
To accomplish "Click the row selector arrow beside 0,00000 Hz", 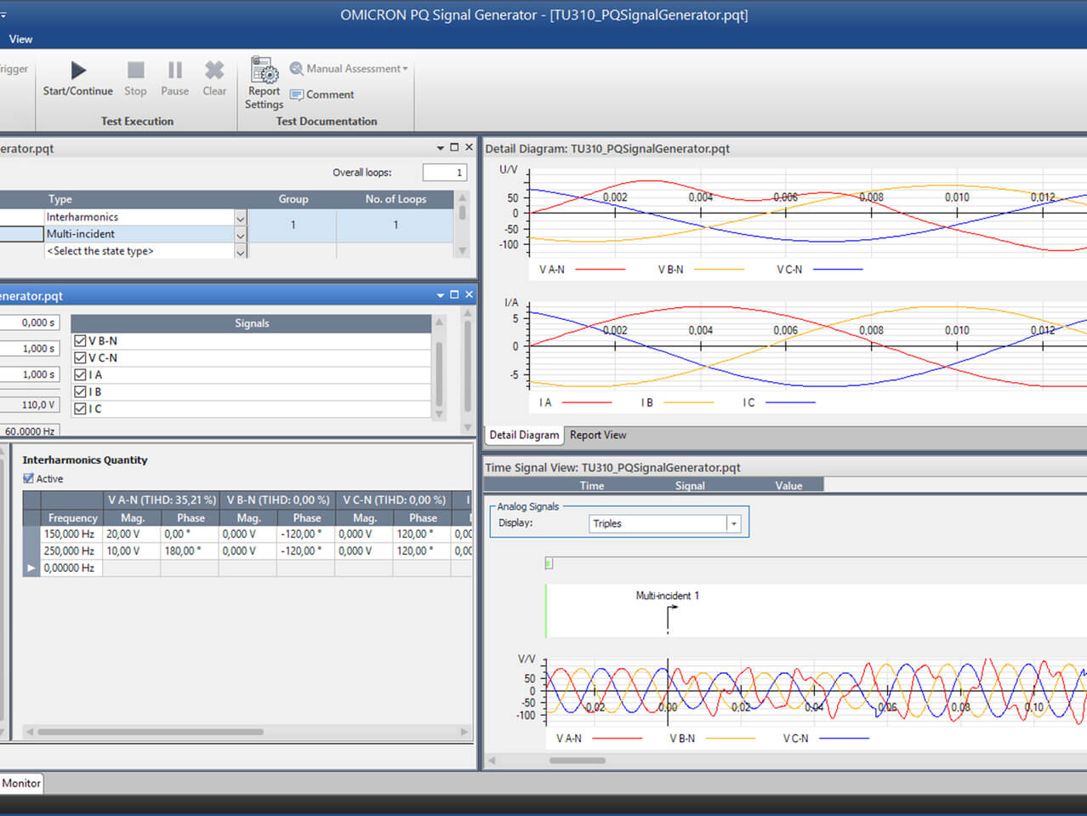I will 31,567.
